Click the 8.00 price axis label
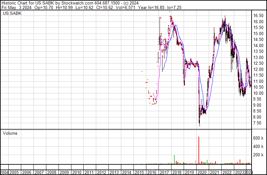 click(x=257, y=117)
